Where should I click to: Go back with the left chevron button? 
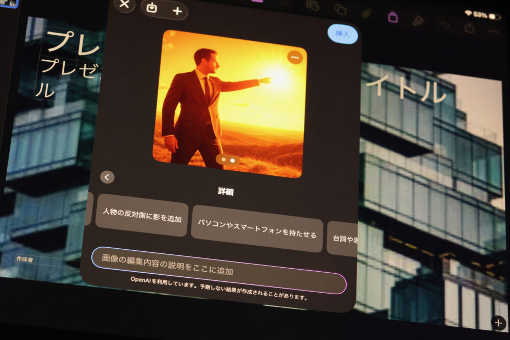coord(107,177)
